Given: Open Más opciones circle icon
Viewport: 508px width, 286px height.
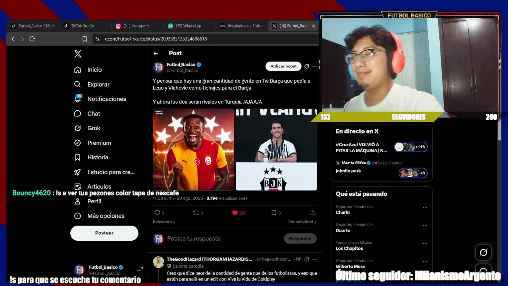Looking at the screenshot, I should pyautogui.click(x=77, y=216).
